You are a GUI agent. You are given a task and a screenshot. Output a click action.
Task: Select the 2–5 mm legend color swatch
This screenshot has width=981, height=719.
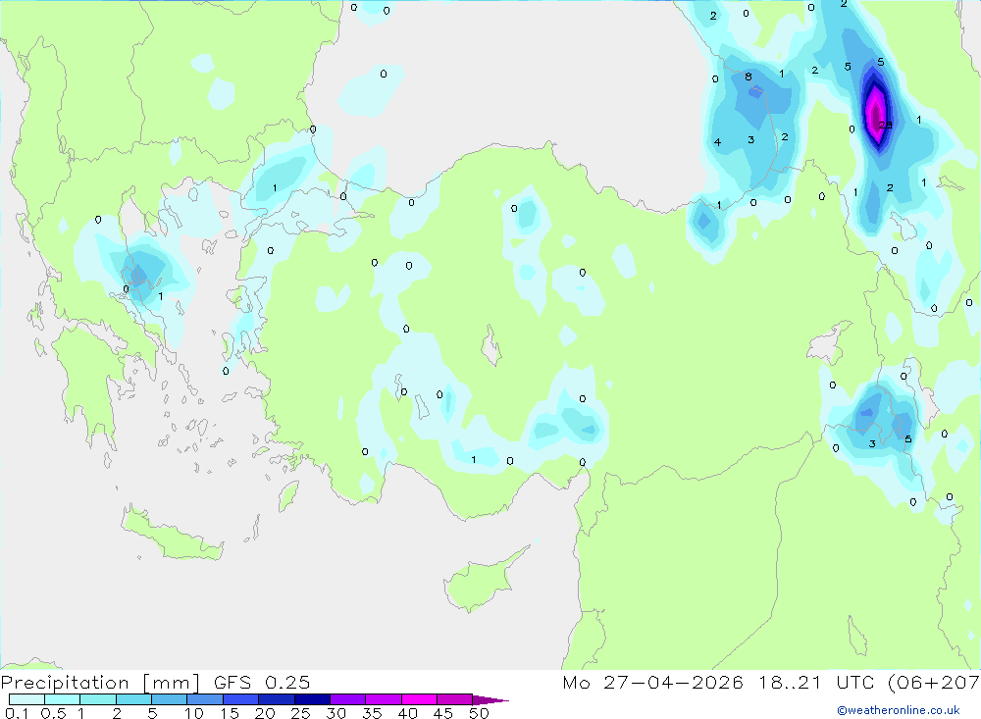[x=133, y=699]
